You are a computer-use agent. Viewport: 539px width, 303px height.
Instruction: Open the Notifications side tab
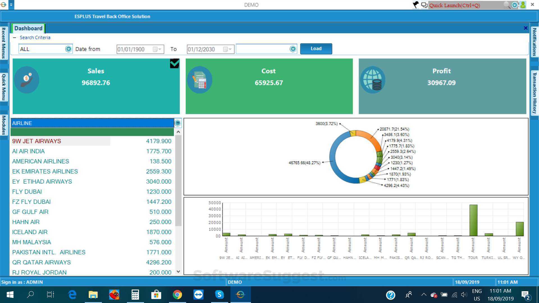(534, 42)
